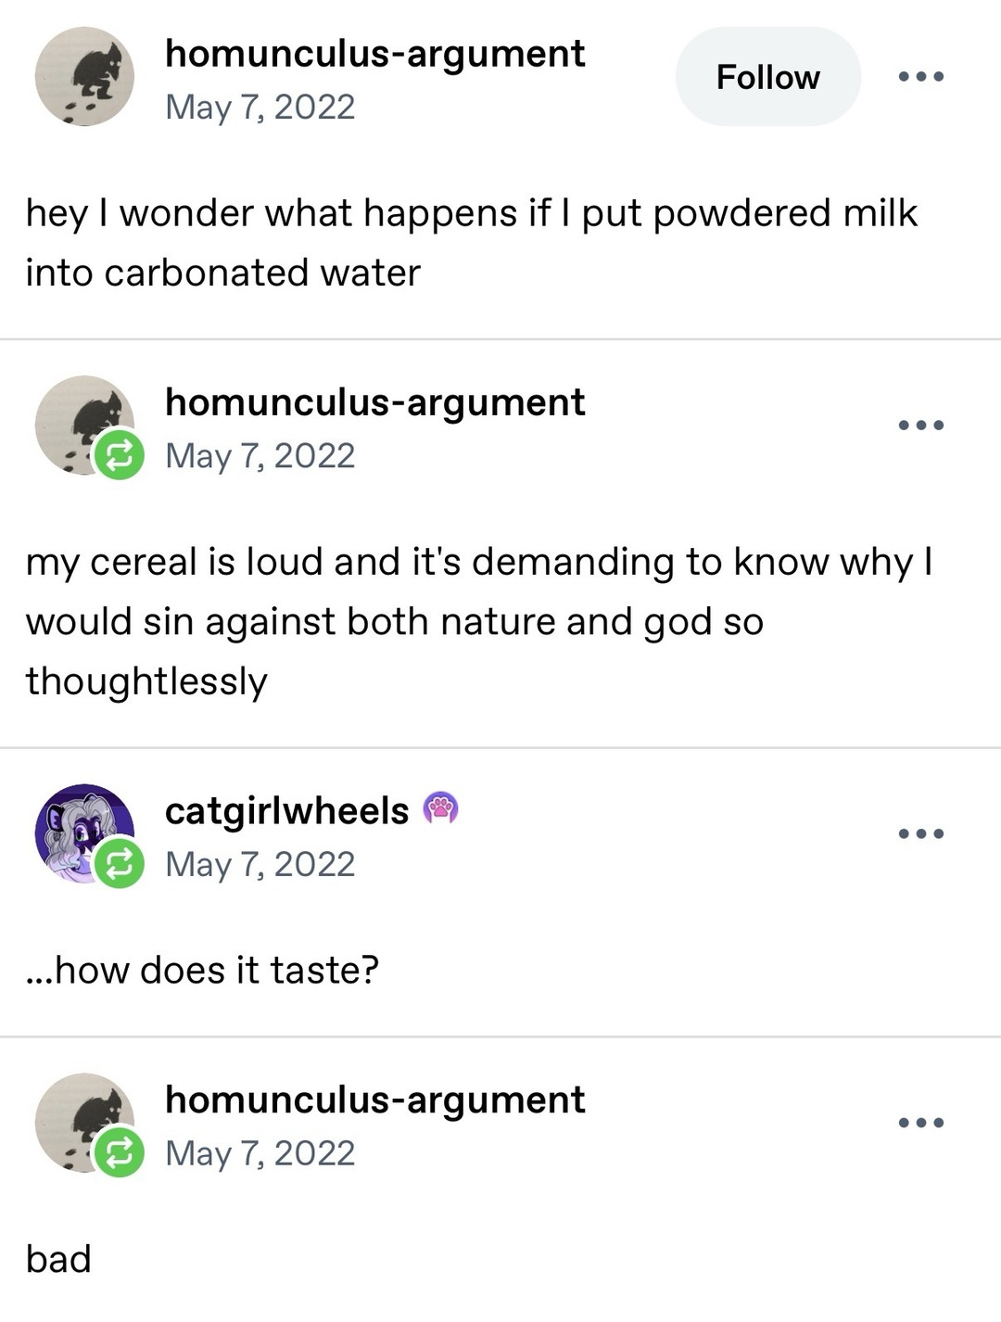Click the May 7, 2022 timestamp on the first post
This screenshot has width=1001, height=1322.
pos(260,108)
